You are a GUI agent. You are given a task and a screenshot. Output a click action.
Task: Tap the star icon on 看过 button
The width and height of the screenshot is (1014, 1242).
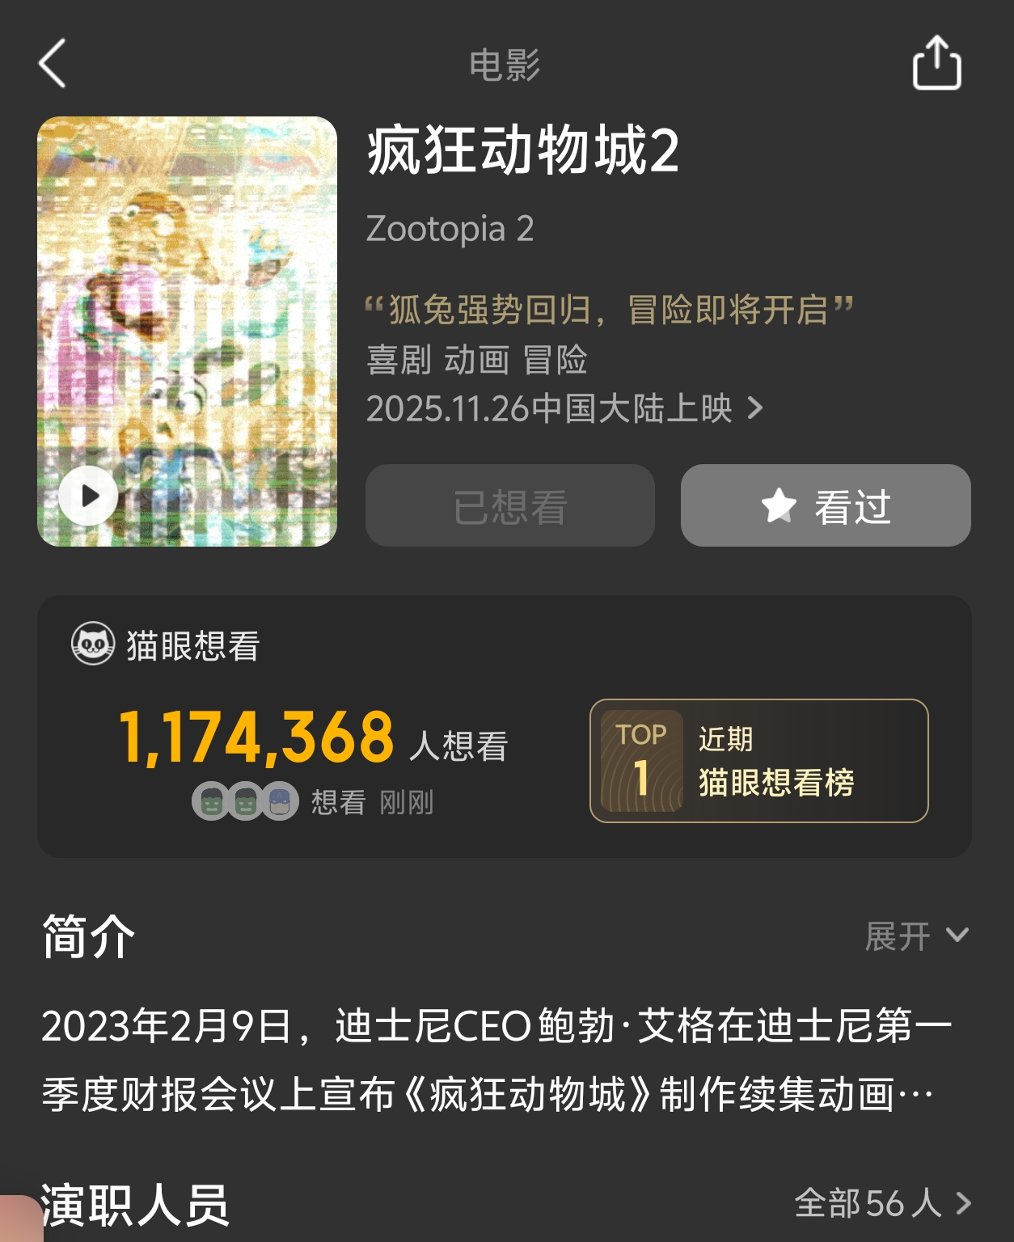coord(779,506)
